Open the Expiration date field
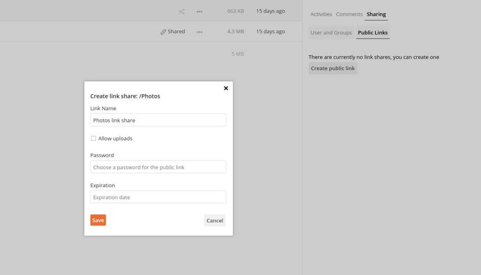The width and height of the screenshot is (481, 275). pos(158,197)
